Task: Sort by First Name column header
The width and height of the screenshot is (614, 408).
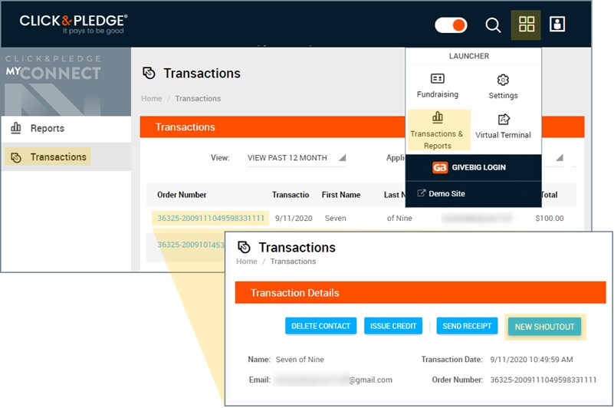Action: [x=340, y=195]
